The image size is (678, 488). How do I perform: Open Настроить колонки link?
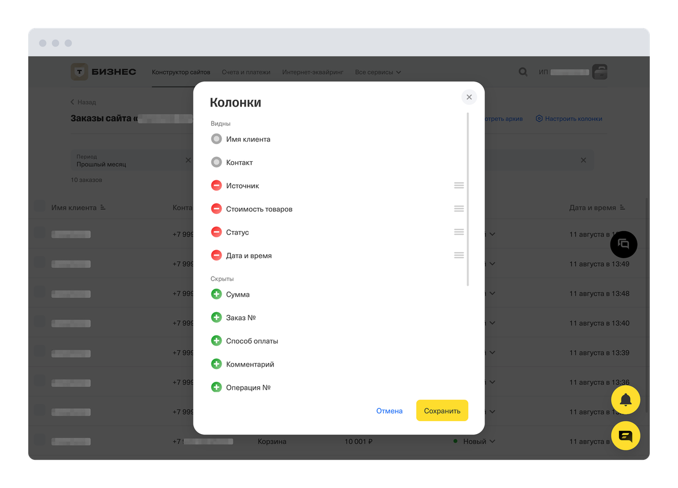click(569, 119)
